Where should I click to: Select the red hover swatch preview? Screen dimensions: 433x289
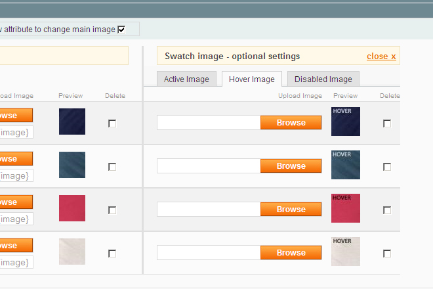point(346,208)
